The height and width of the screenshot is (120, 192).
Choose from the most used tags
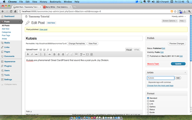point(160,85)
